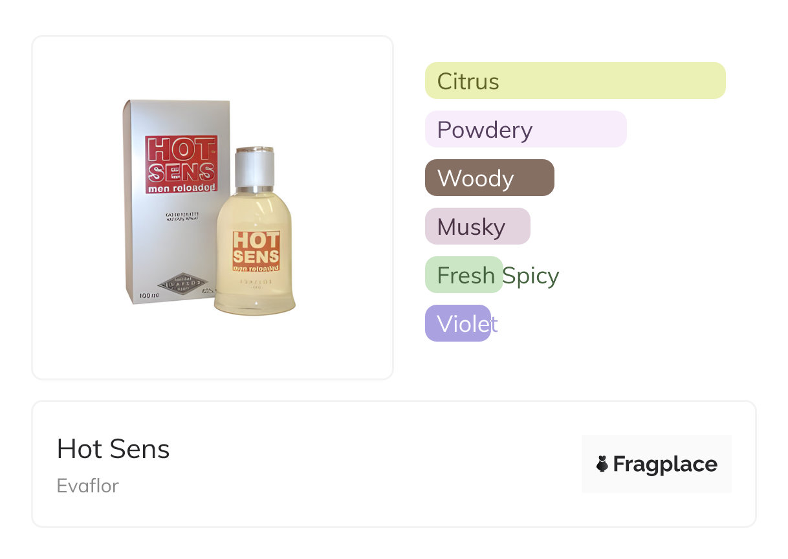Click the Fragplace wordmark text
The image size is (788, 559).
(x=665, y=464)
